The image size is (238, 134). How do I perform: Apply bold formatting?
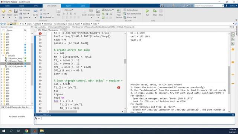[64, 14]
